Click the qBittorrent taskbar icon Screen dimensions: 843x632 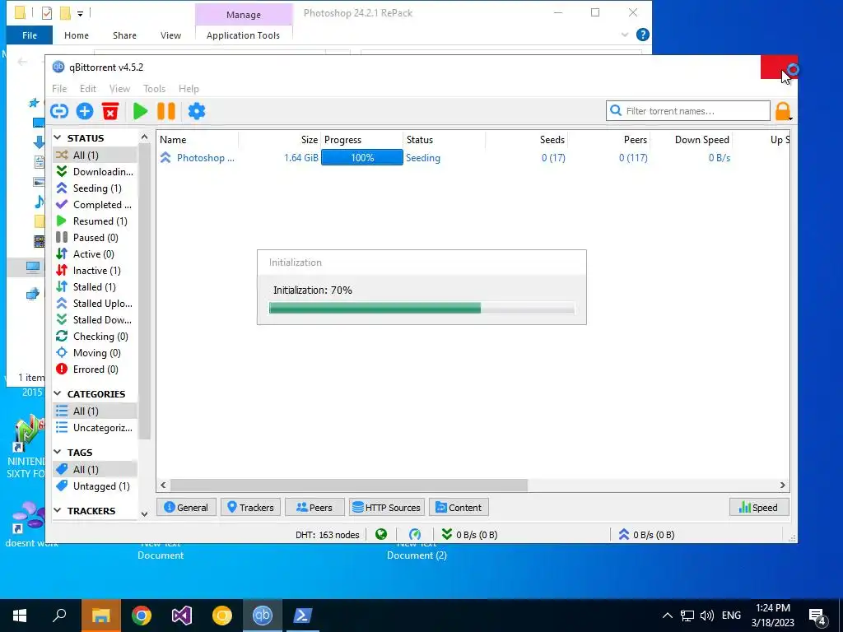[x=263, y=616]
